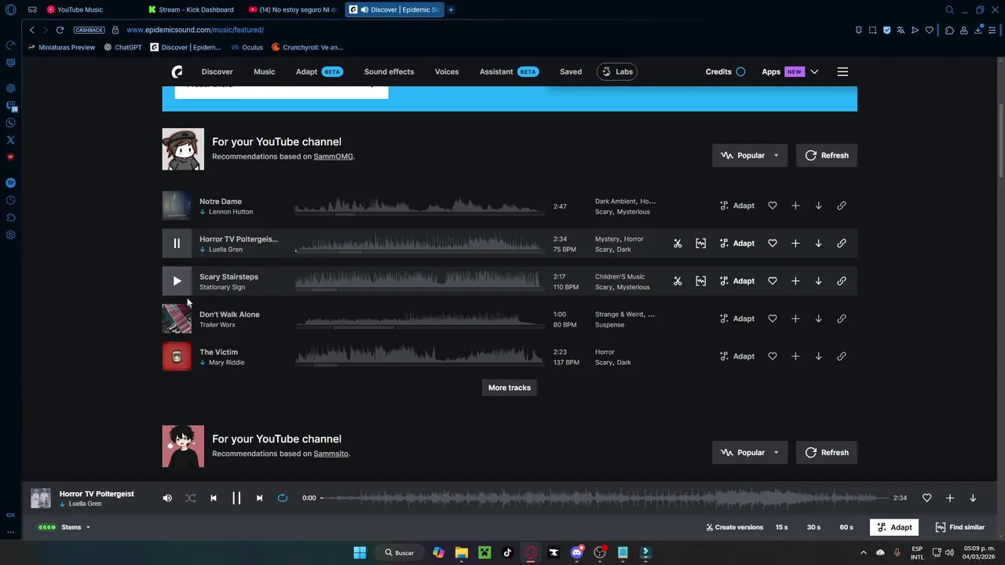Copy link for the Notre Dame track
The width and height of the screenshot is (1005, 565).
pos(842,206)
